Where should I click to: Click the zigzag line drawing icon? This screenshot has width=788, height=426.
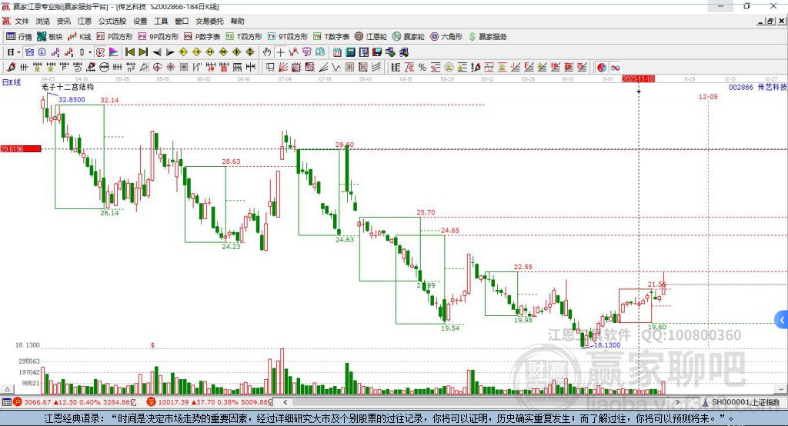[336, 68]
